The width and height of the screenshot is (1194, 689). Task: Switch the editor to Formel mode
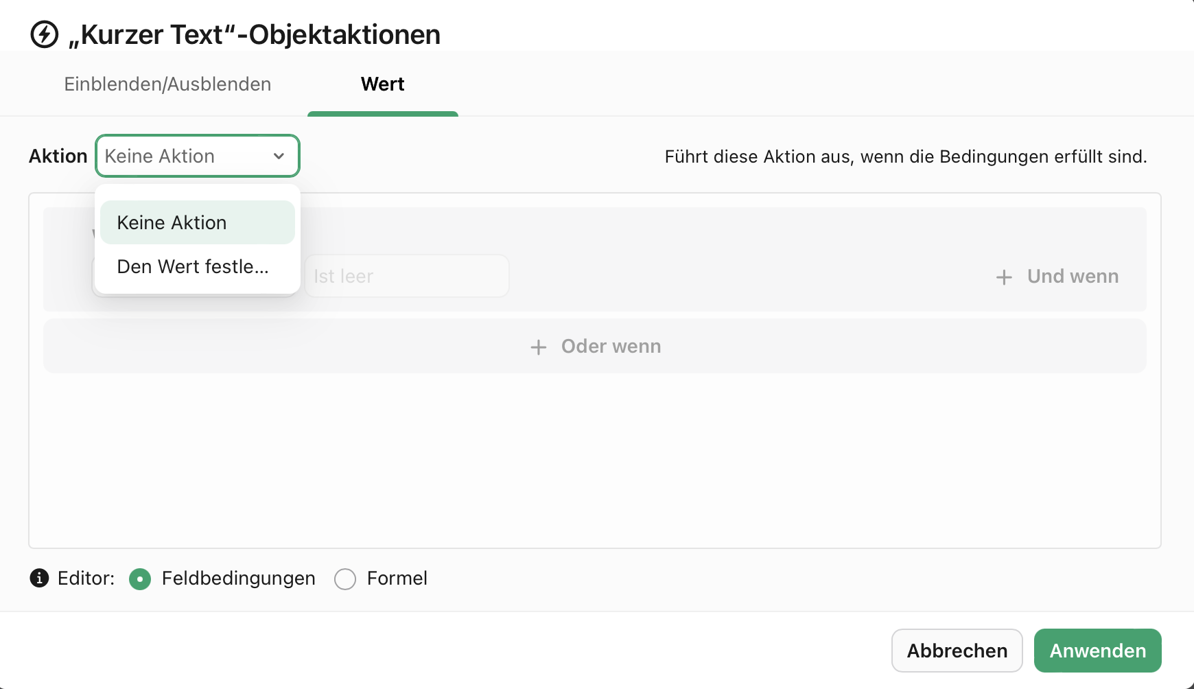345,579
